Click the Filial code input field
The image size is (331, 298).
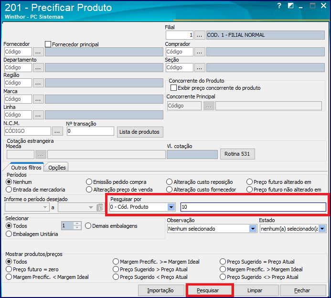pos(180,35)
